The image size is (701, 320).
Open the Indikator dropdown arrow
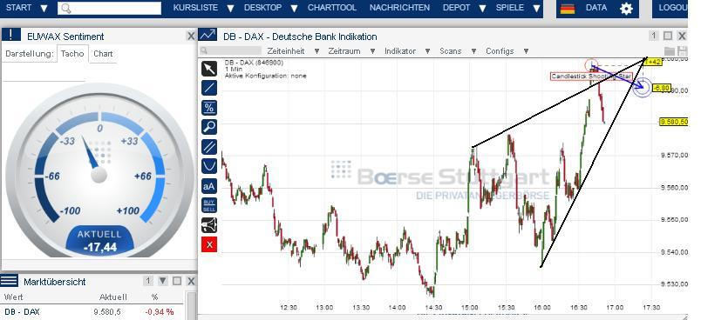(x=428, y=51)
